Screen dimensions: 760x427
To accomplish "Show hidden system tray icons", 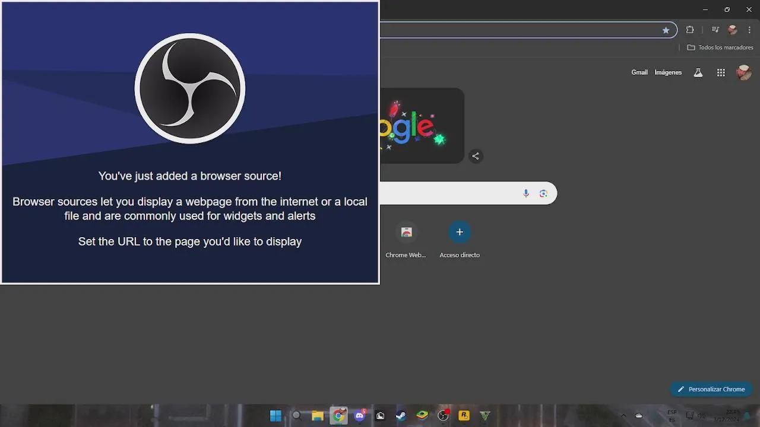I will pyautogui.click(x=623, y=416).
